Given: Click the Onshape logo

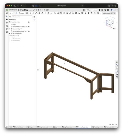Looking at the screenshot, I should [x=11, y=10].
